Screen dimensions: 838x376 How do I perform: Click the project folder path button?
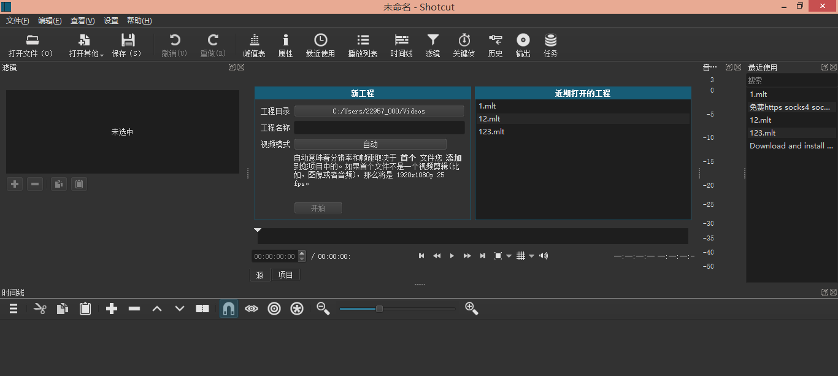click(x=379, y=111)
